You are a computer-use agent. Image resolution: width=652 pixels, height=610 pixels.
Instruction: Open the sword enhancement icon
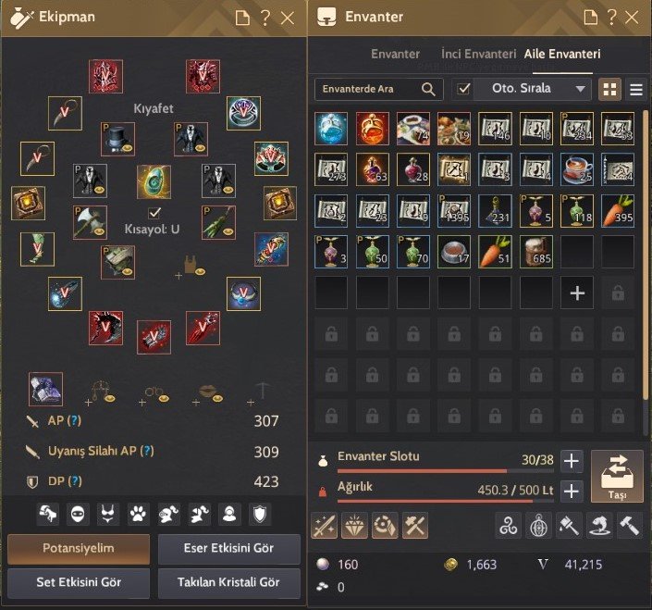pyautogui.click(x=324, y=526)
